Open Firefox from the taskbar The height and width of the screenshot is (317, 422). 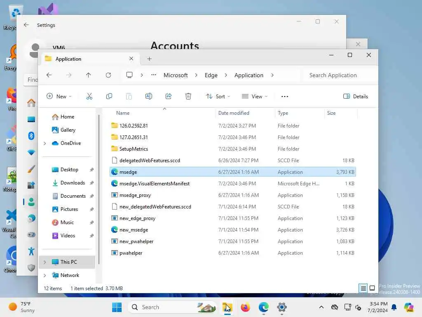[245, 307]
